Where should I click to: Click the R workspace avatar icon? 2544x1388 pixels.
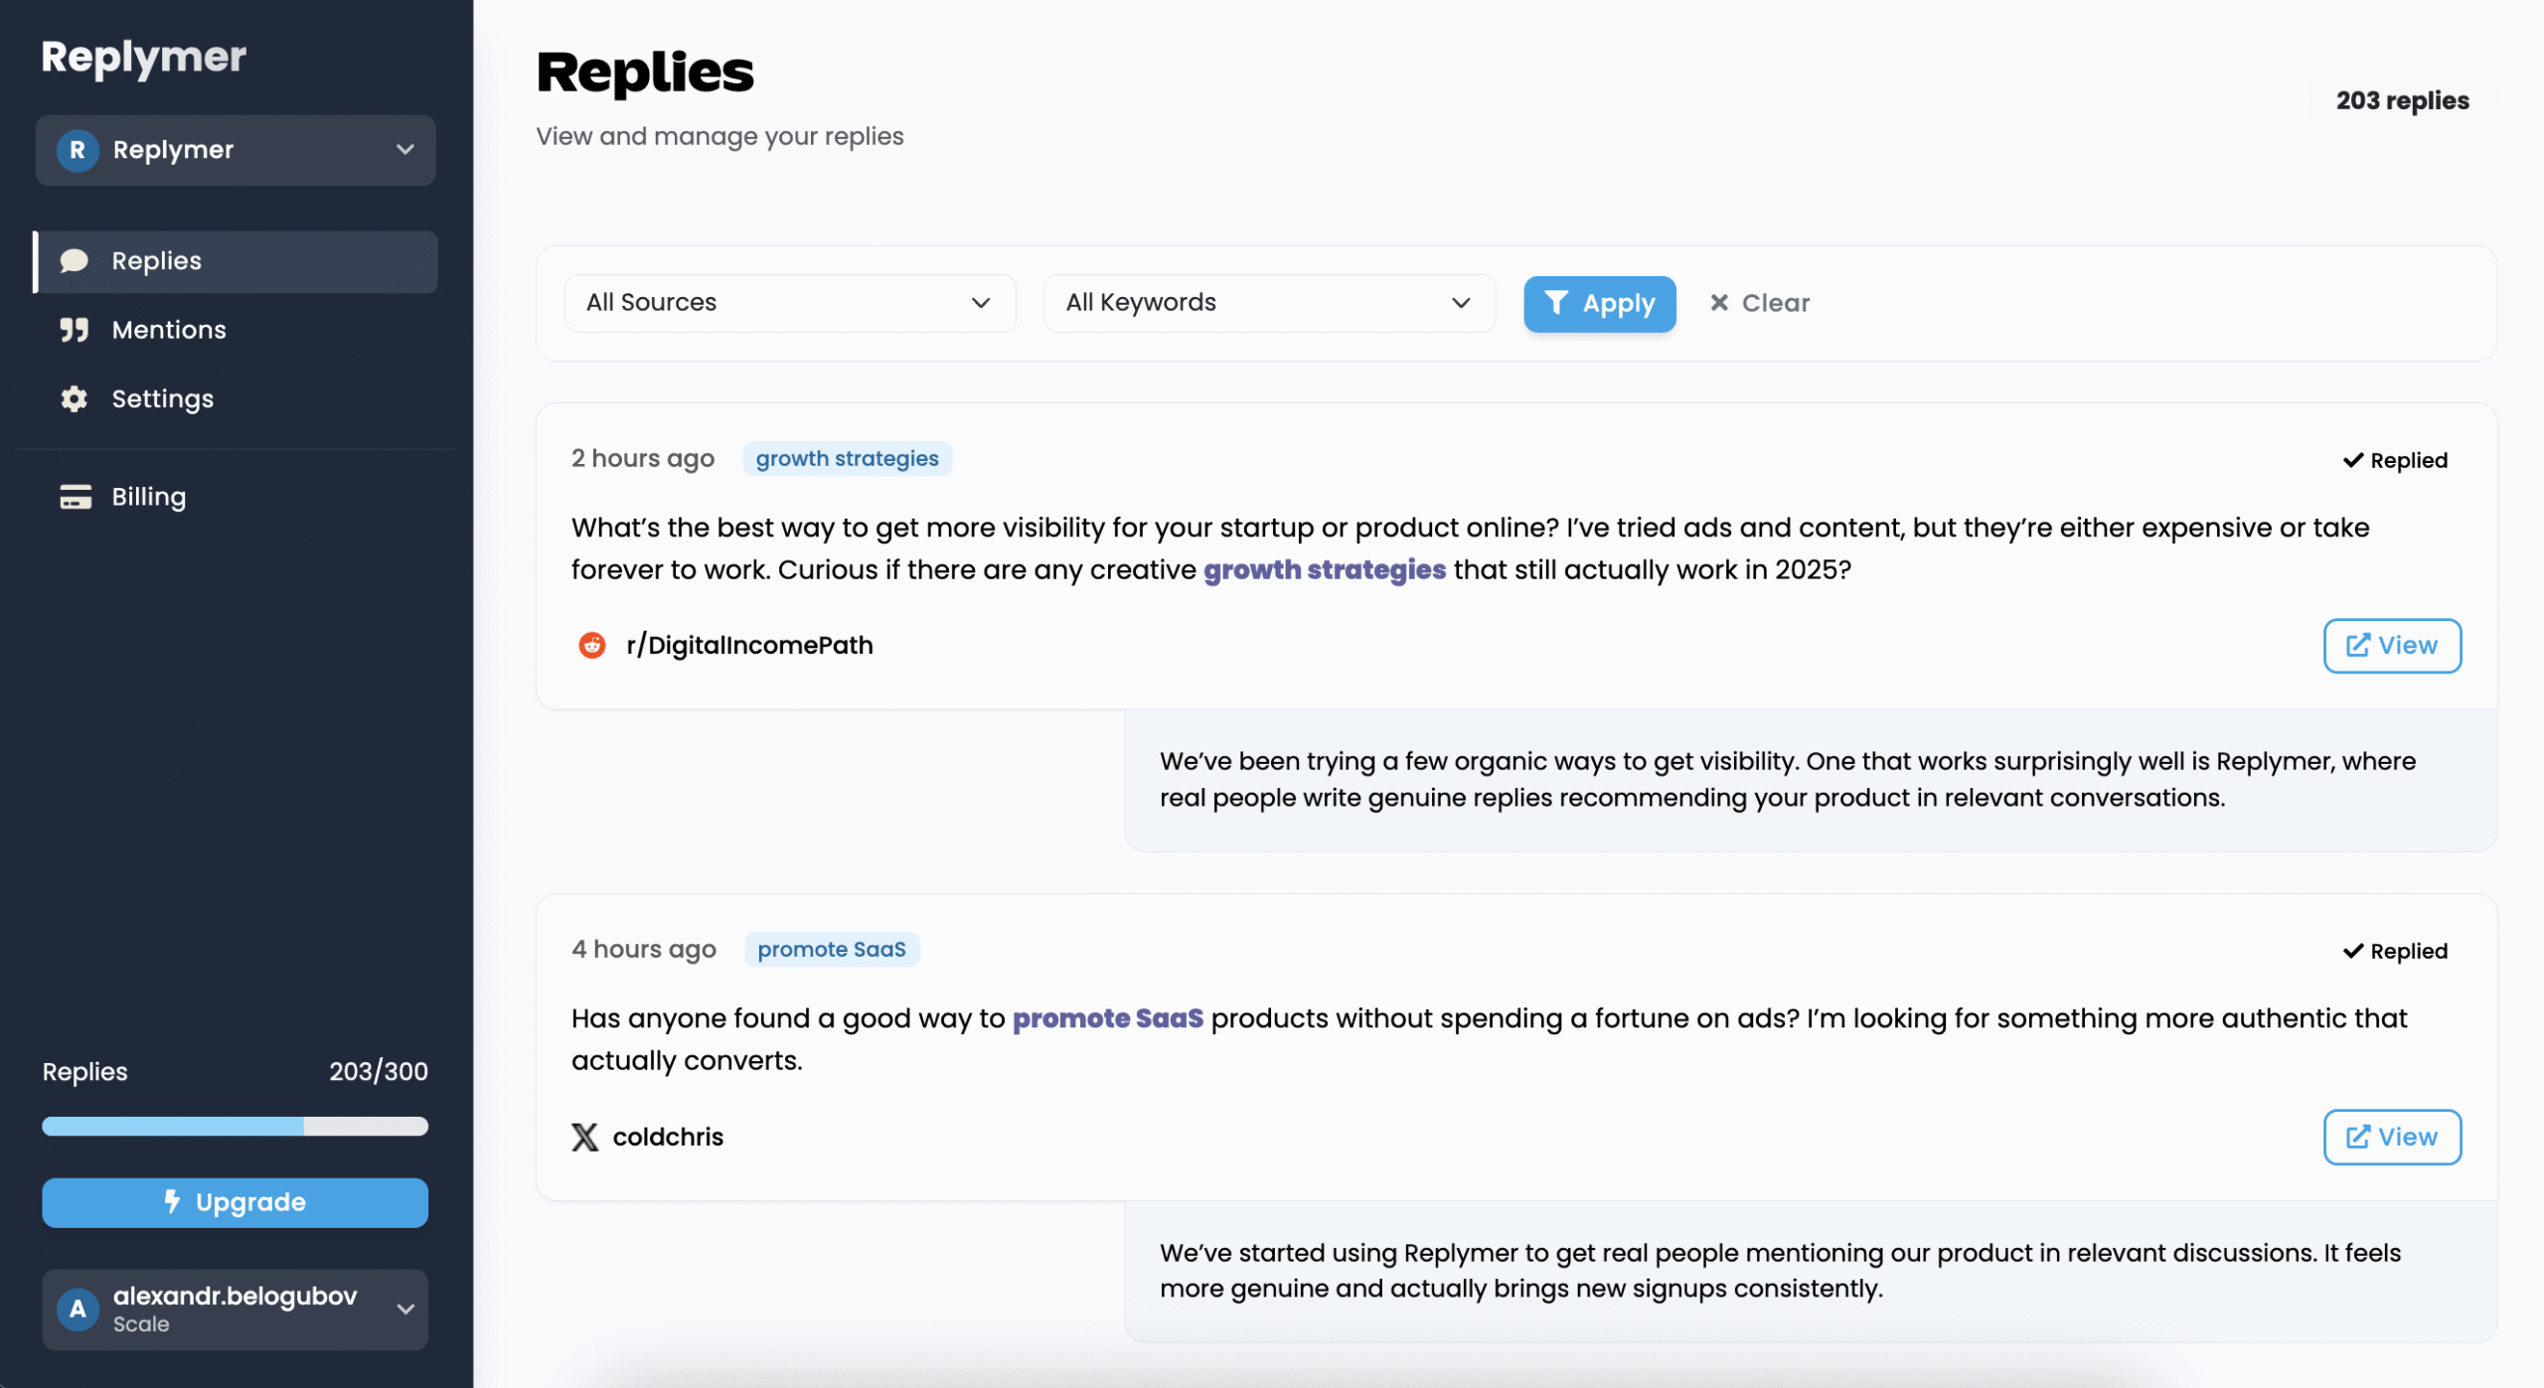78,150
